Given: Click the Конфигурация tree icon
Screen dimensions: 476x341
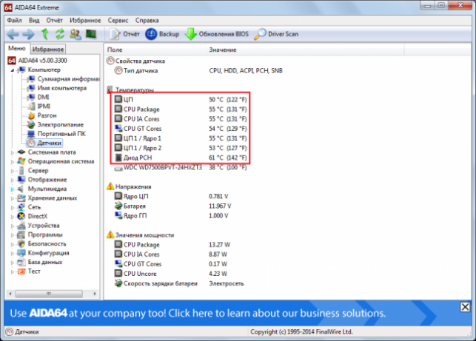Looking at the screenshot, I should point(21,253).
